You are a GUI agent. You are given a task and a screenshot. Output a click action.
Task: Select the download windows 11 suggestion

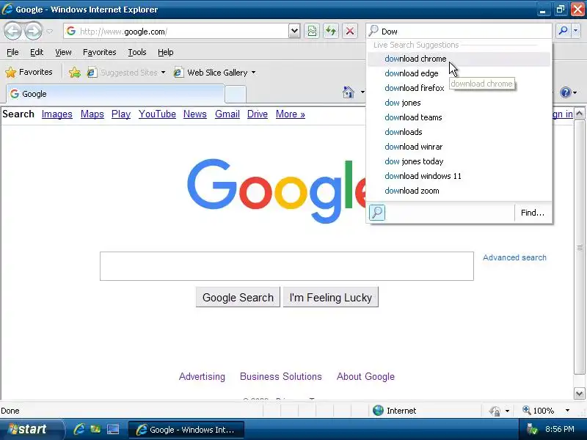pyautogui.click(x=459, y=176)
